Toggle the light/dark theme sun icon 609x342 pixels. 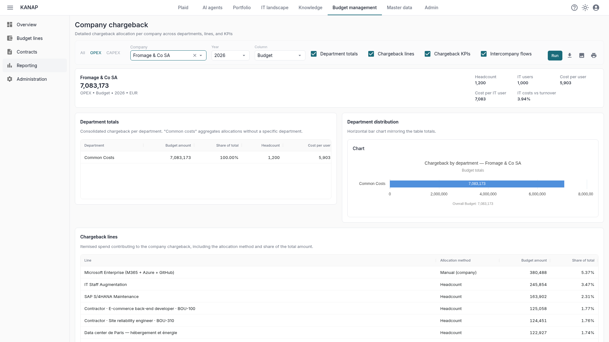(x=585, y=8)
